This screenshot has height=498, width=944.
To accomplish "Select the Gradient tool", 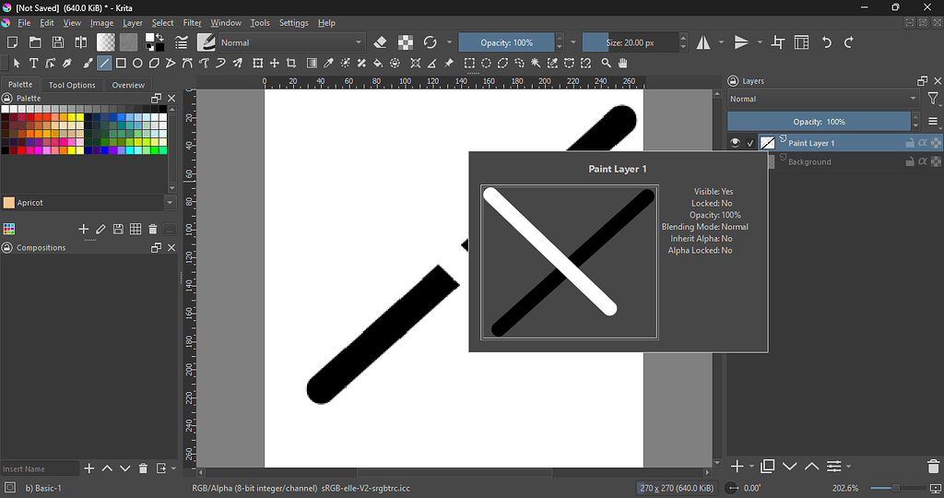I will (312, 63).
